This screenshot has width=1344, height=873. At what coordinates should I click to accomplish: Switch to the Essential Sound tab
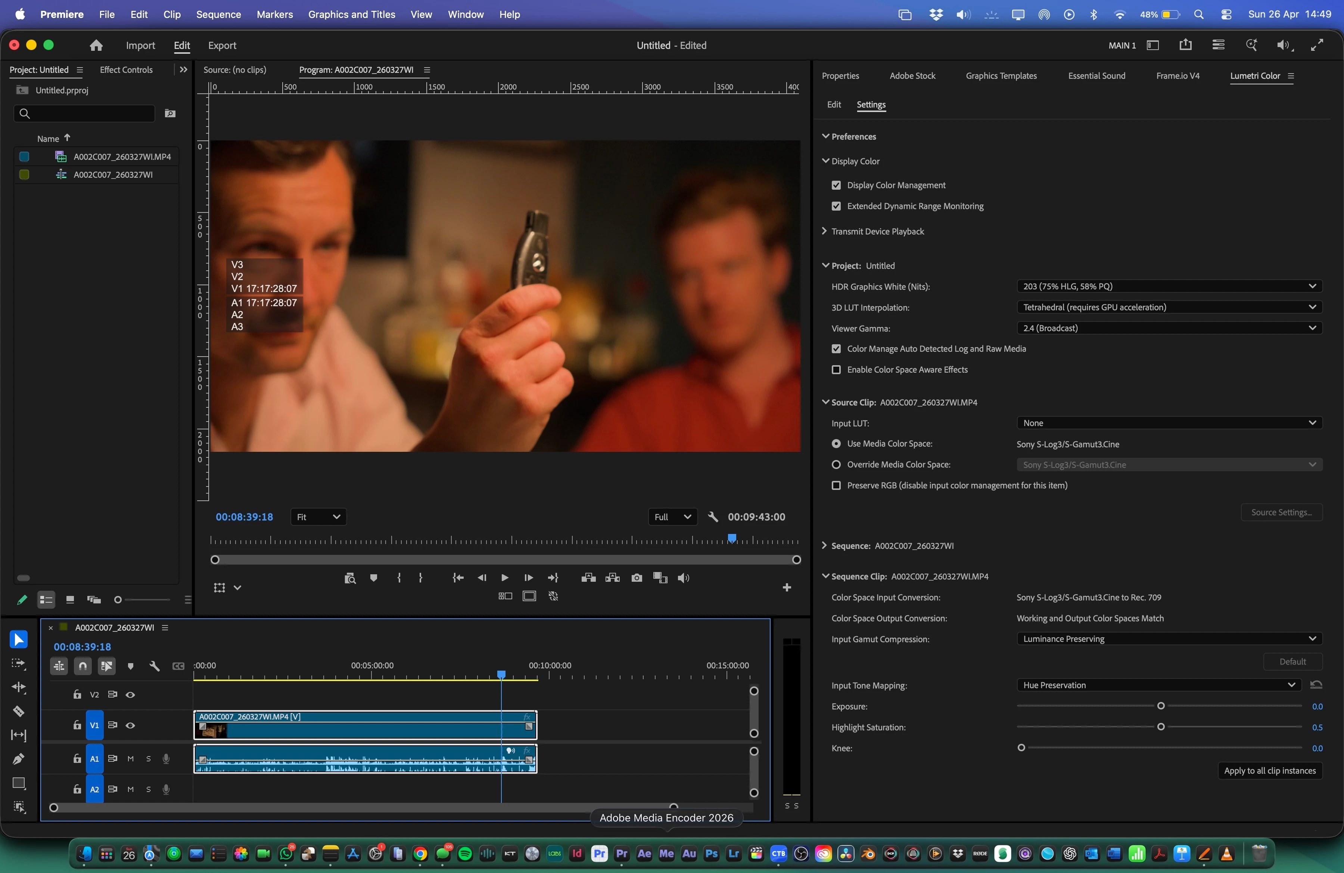pos(1096,76)
